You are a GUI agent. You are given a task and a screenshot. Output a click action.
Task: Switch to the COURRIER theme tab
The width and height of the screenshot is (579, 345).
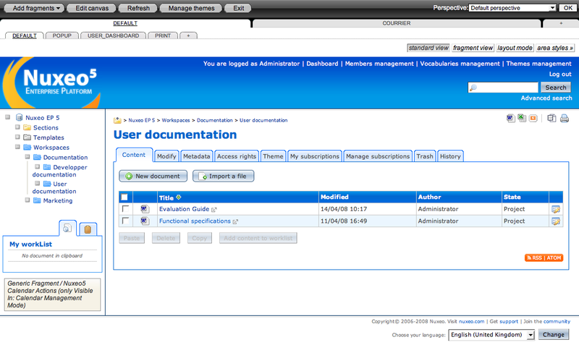click(396, 23)
